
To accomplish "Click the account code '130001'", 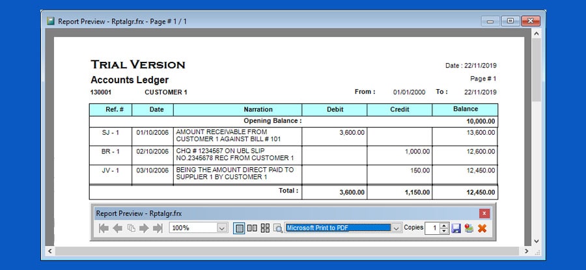I will pyautogui.click(x=101, y=92).
